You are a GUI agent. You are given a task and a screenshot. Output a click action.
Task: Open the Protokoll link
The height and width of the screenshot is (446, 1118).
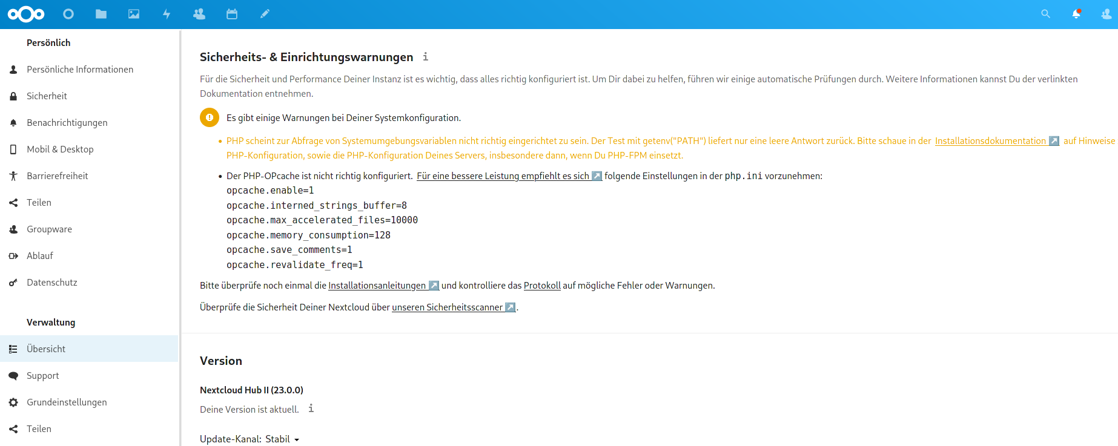click(542, 286)
